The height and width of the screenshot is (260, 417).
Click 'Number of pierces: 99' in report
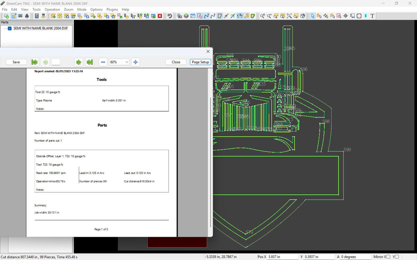pos(93,181)
